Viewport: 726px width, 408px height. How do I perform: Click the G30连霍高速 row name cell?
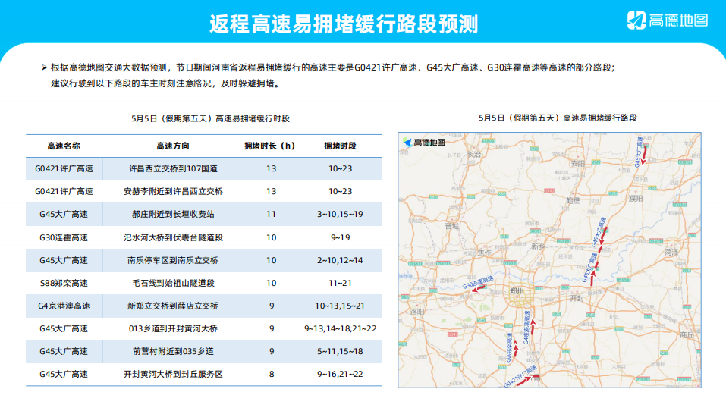click(64, 237)
